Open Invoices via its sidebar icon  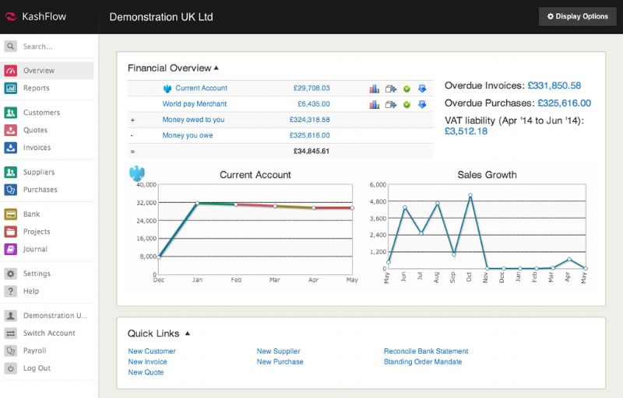tap(11, 148)
